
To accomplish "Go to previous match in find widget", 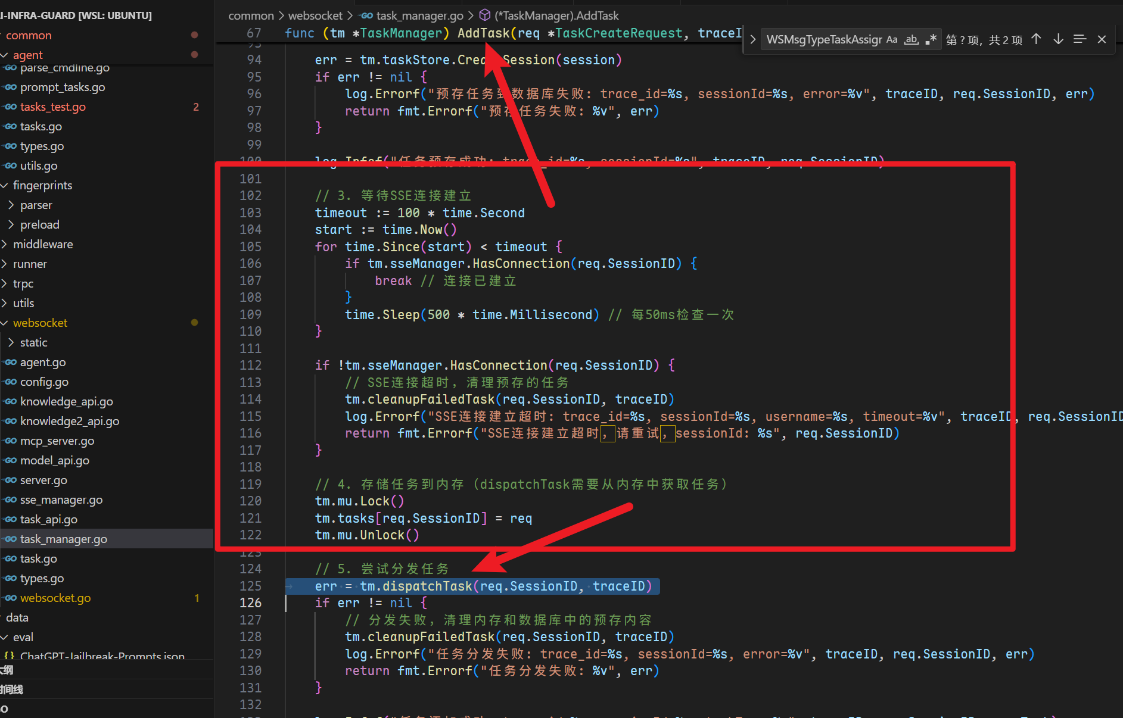I will click(1036, 39).
